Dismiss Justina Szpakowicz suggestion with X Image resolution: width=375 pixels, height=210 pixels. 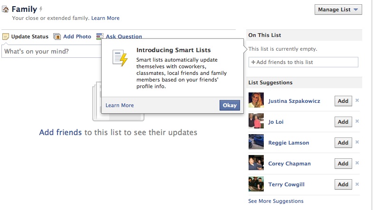357,100
